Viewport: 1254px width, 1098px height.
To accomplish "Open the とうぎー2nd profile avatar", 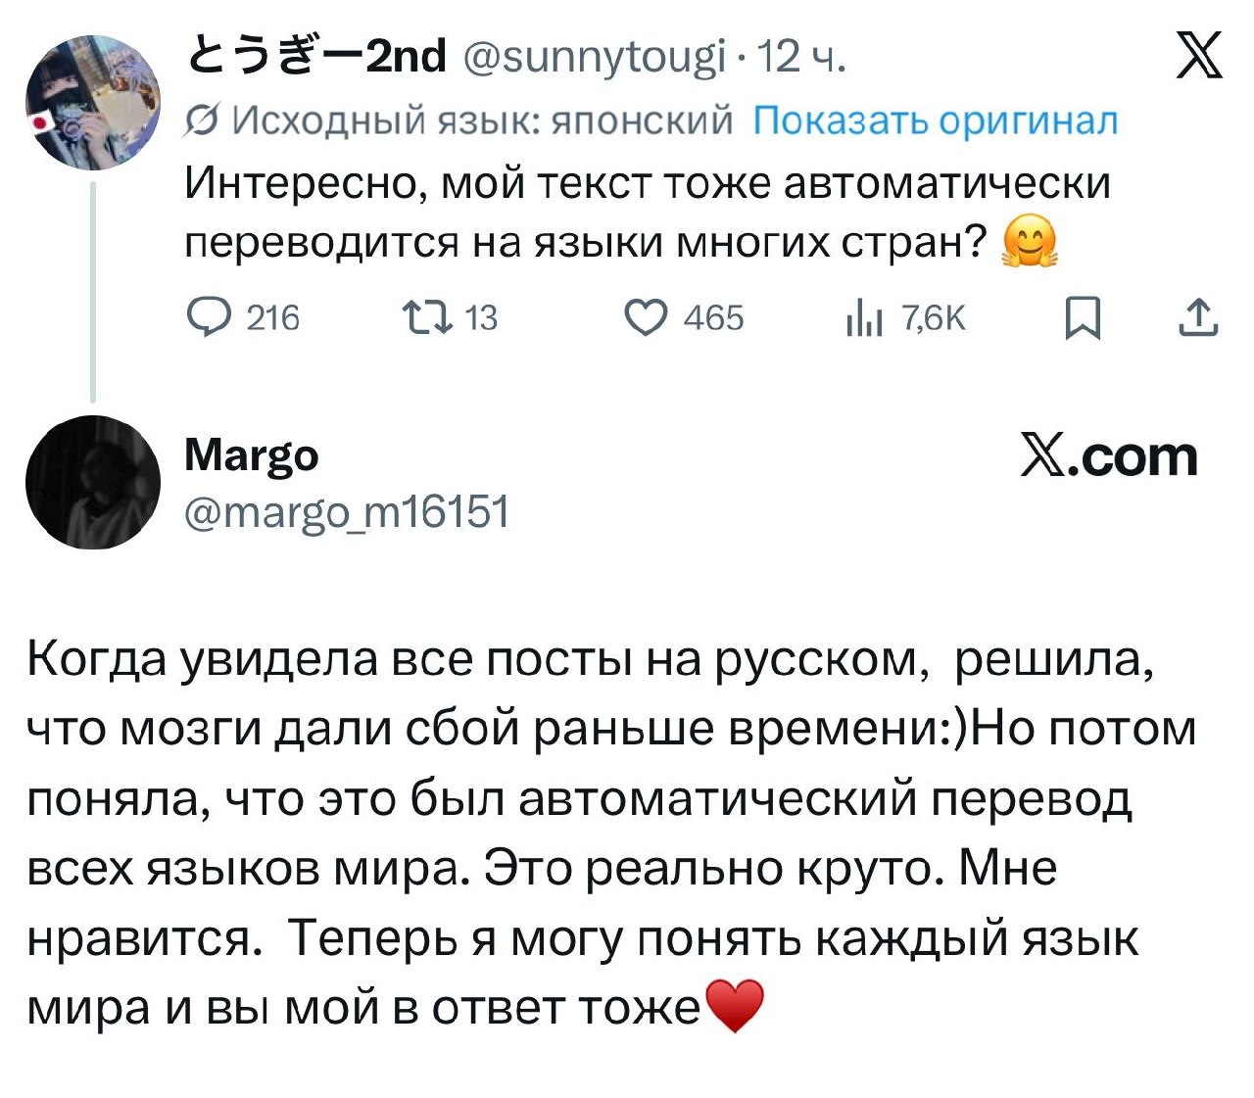I will click(x=93, y=102).
